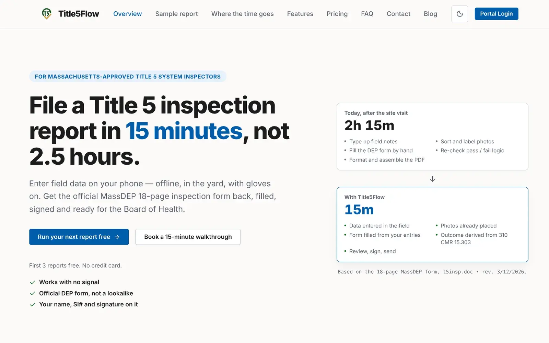Click down arrow between time cards
549x343 pixels.
coord(432,179)
